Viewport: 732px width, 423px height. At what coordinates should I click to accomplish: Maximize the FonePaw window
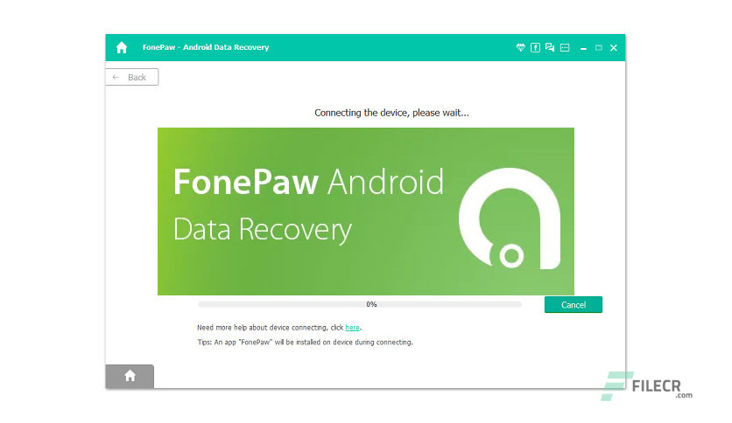(599, 47)
